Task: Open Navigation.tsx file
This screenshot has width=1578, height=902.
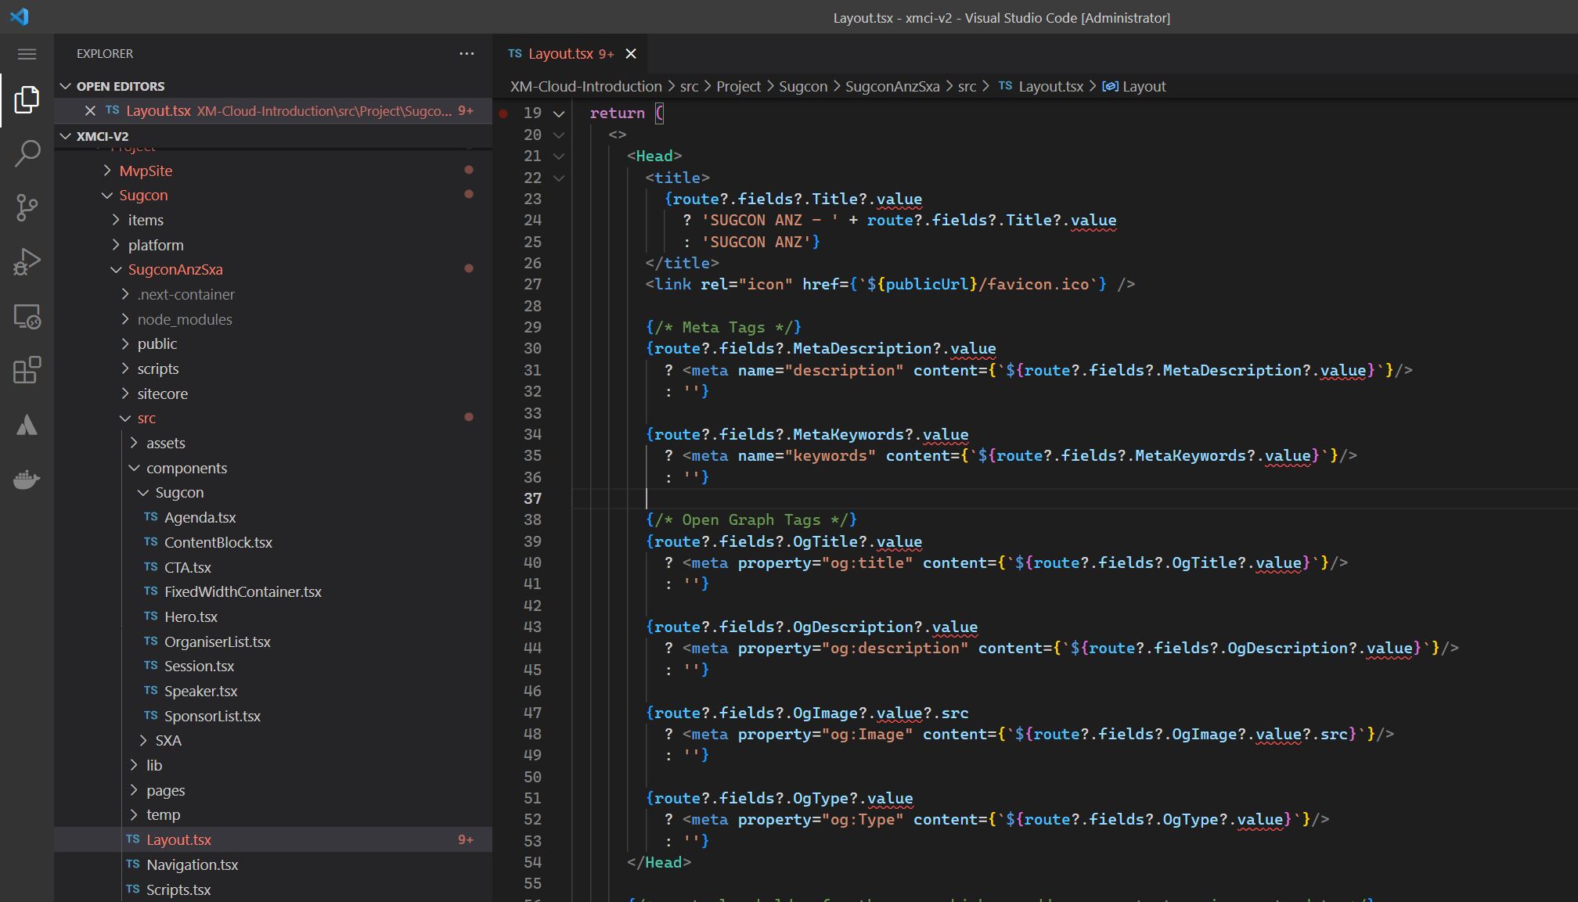Action: [x=192, y=865]
